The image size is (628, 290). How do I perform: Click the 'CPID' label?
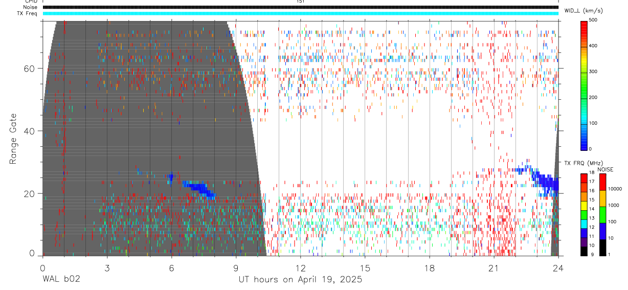coord(31,2)
